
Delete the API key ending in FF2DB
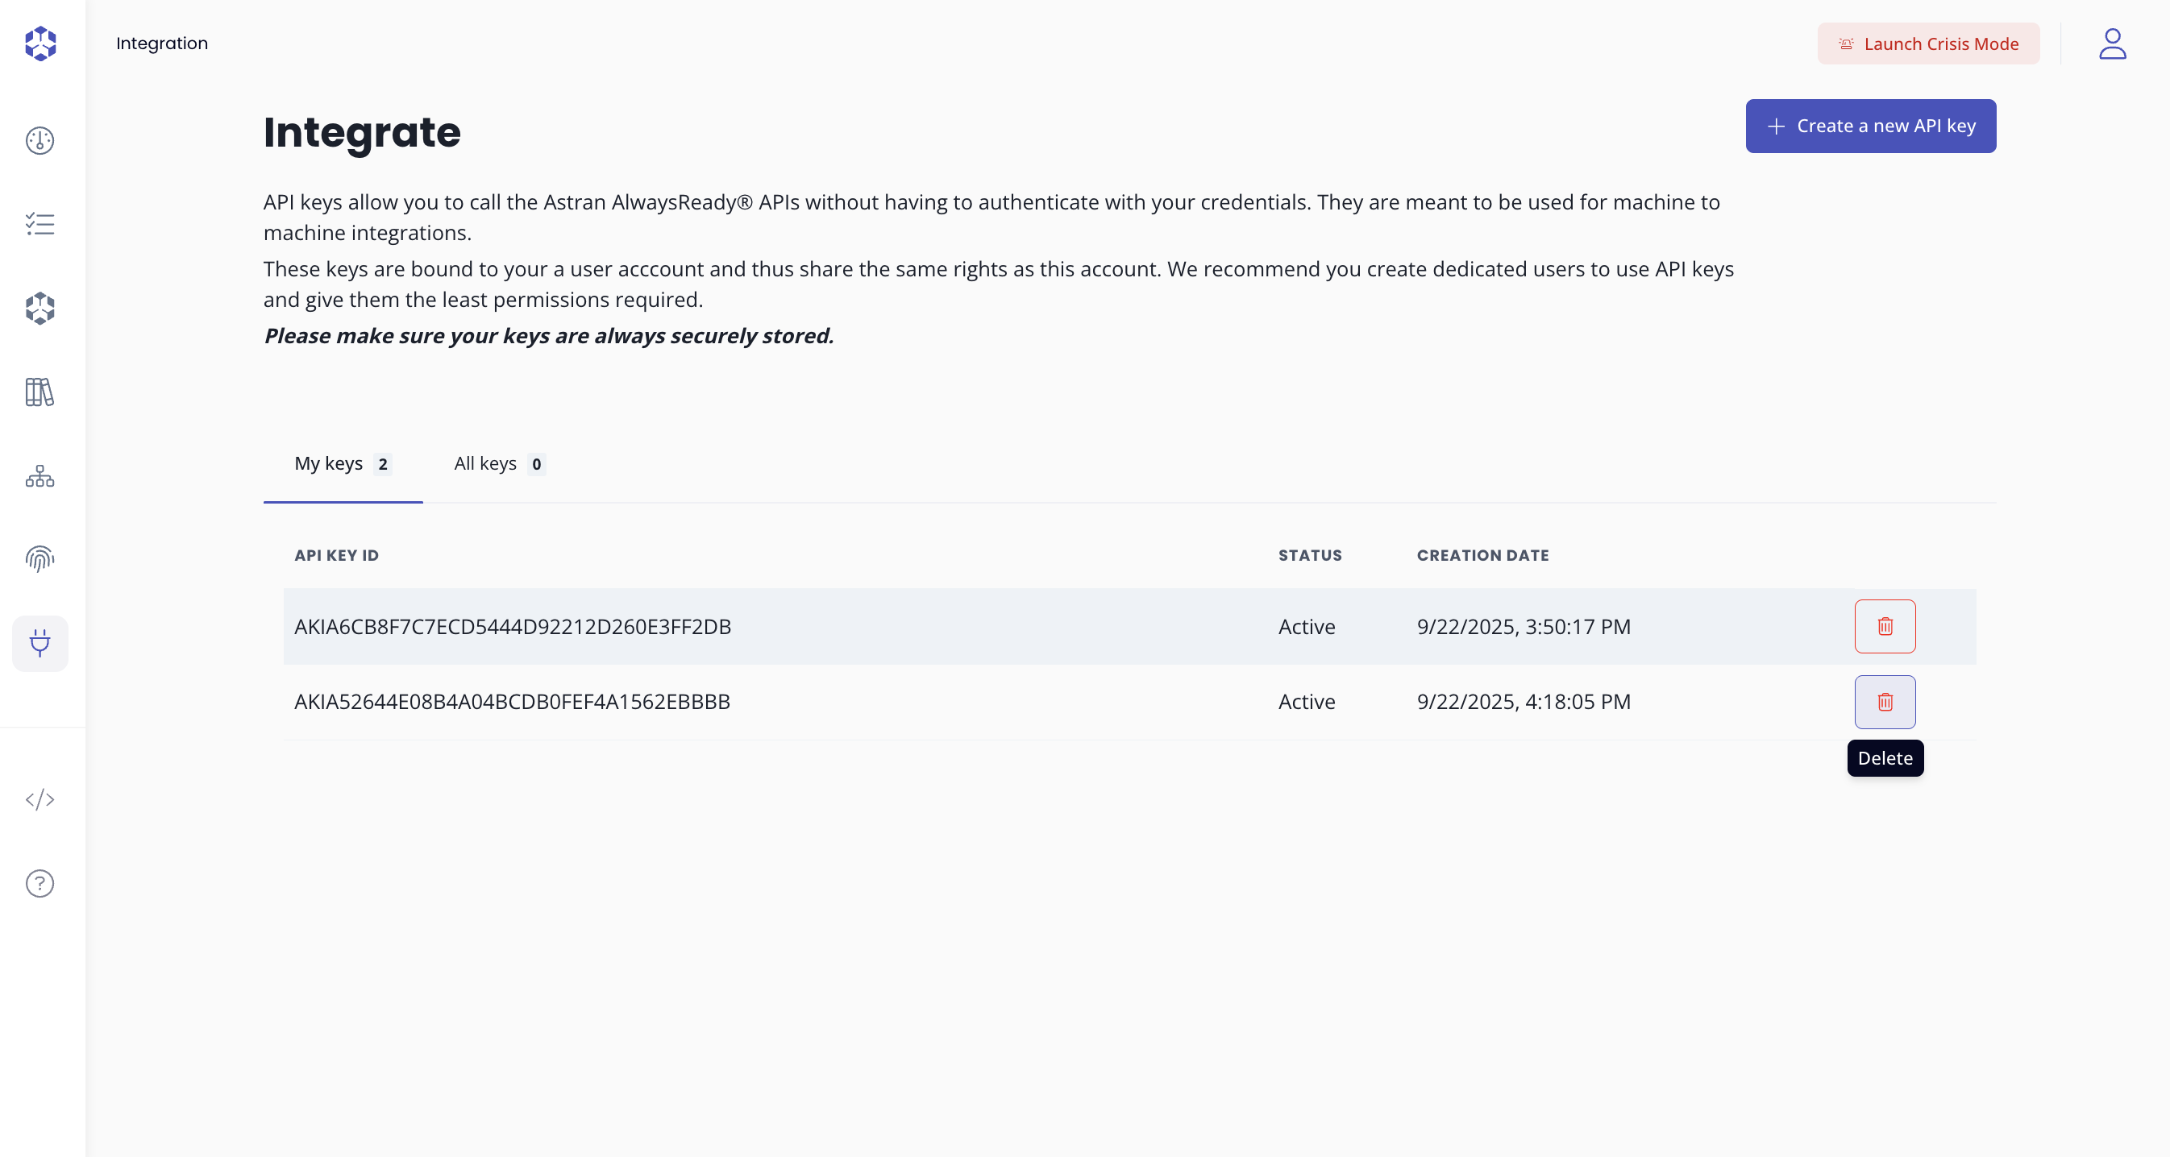tap(1885, 627)
